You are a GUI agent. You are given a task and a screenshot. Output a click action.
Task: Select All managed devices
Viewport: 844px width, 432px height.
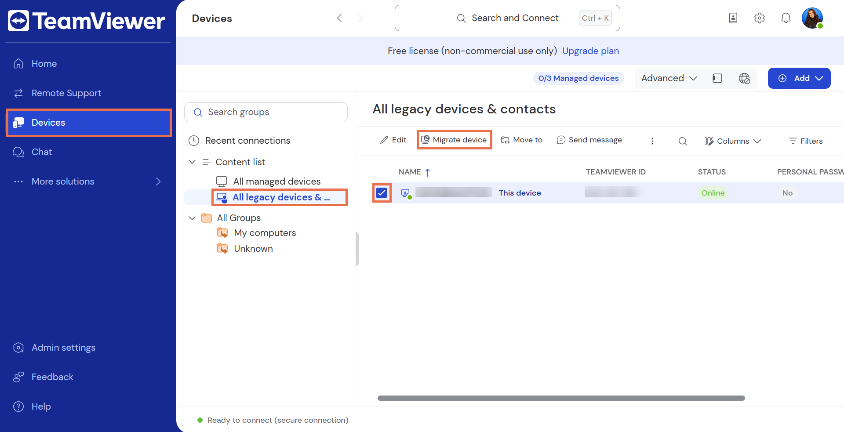269,182
